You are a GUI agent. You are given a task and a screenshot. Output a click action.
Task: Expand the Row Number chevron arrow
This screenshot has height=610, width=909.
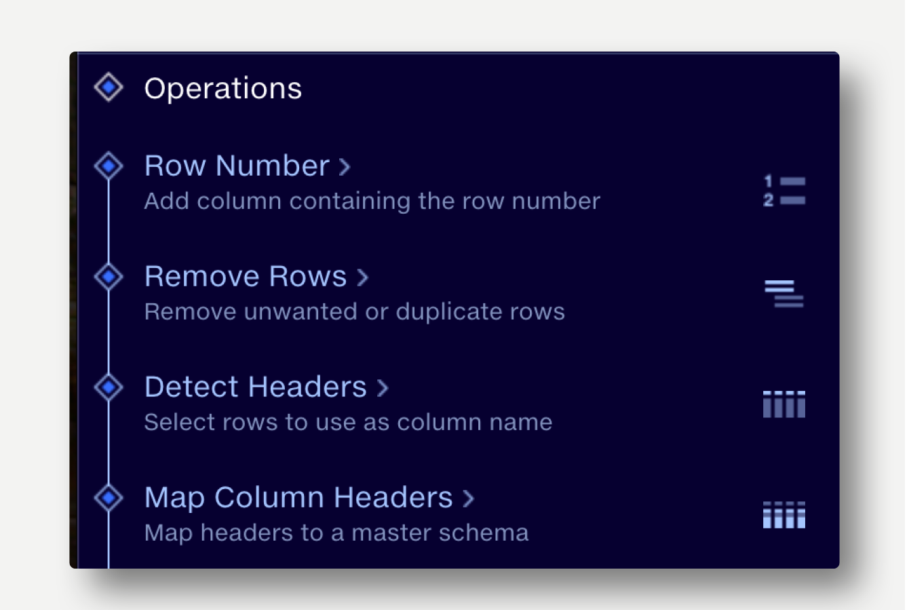[345, 167]
